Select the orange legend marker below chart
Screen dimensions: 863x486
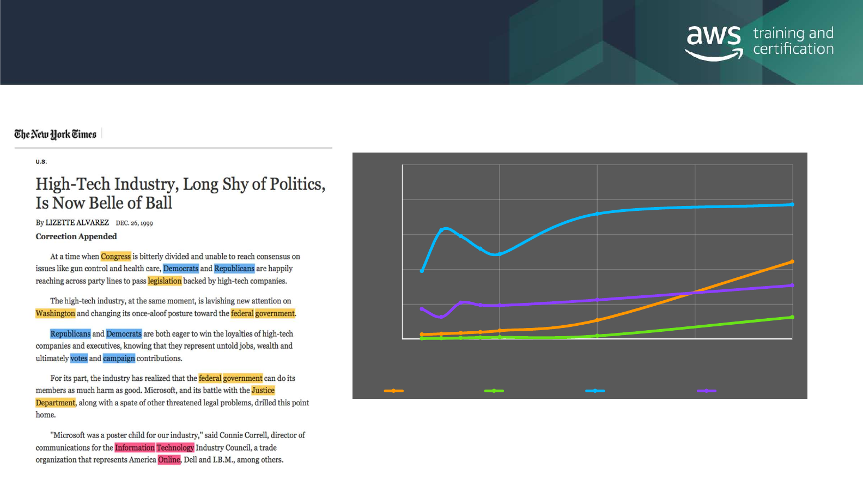click(393, 391)
